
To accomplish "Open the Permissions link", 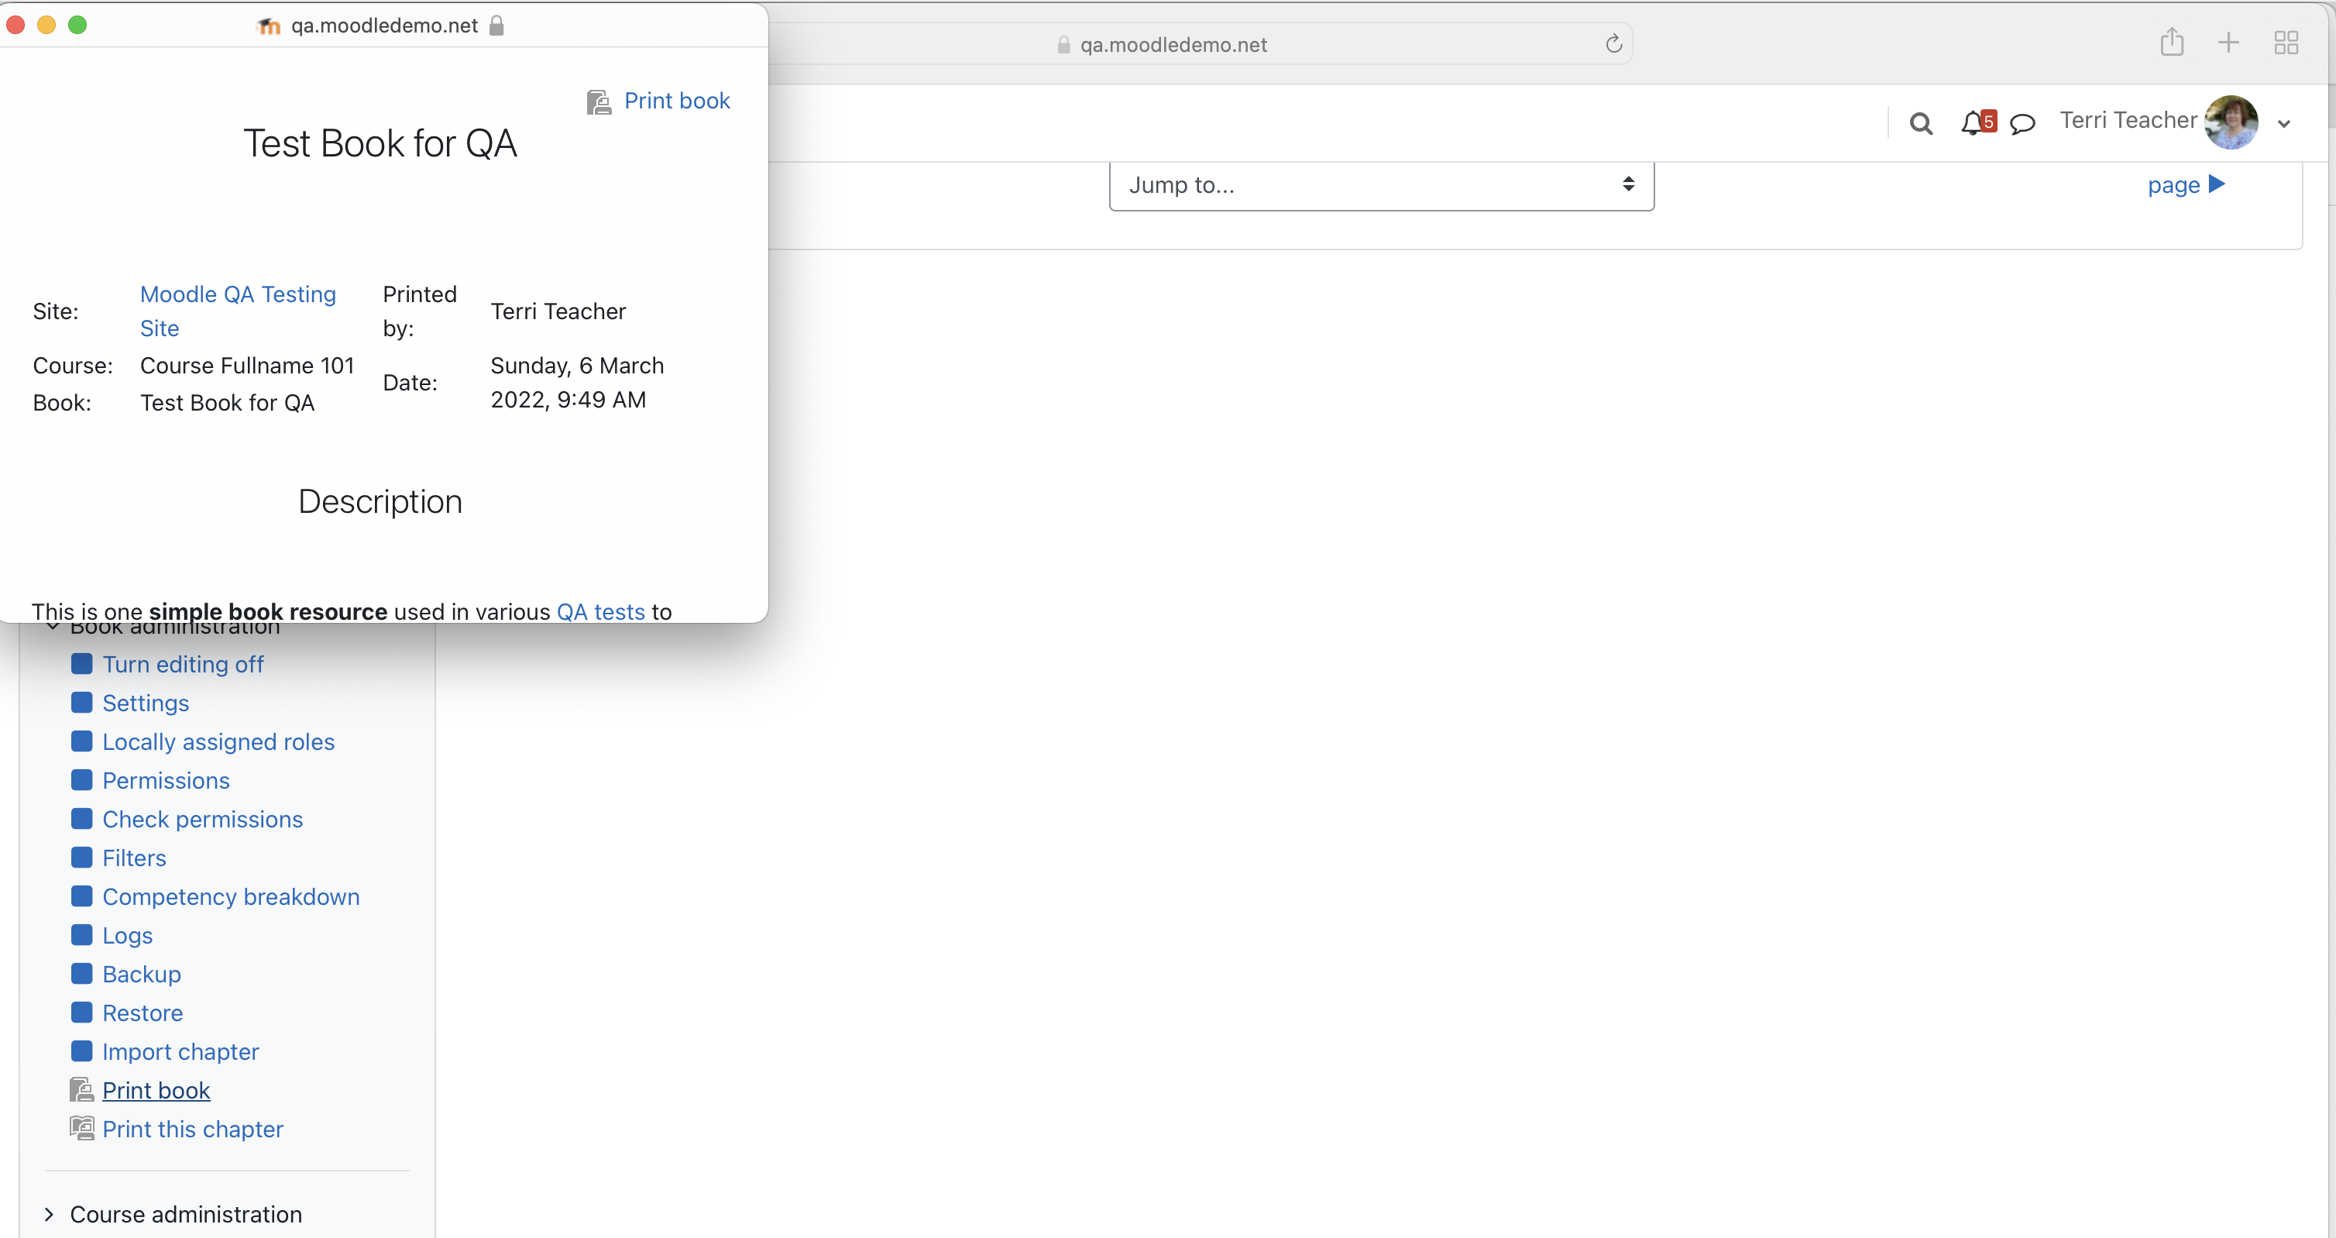I will pos(166,780).
